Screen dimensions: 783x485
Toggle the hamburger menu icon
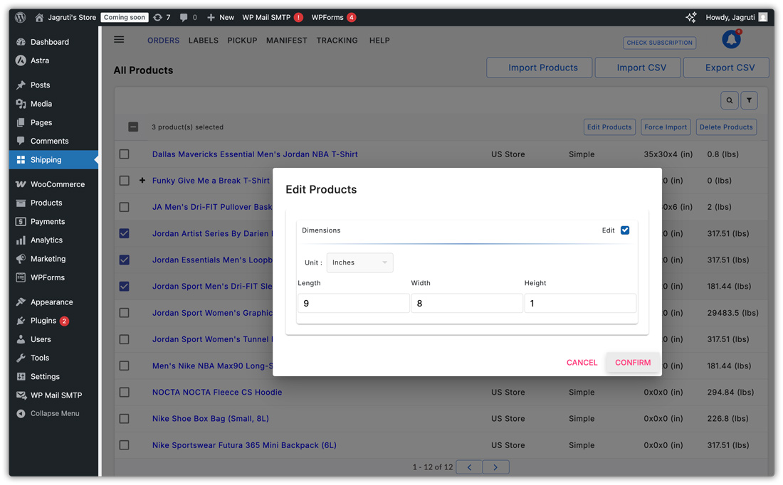point(119,39)
